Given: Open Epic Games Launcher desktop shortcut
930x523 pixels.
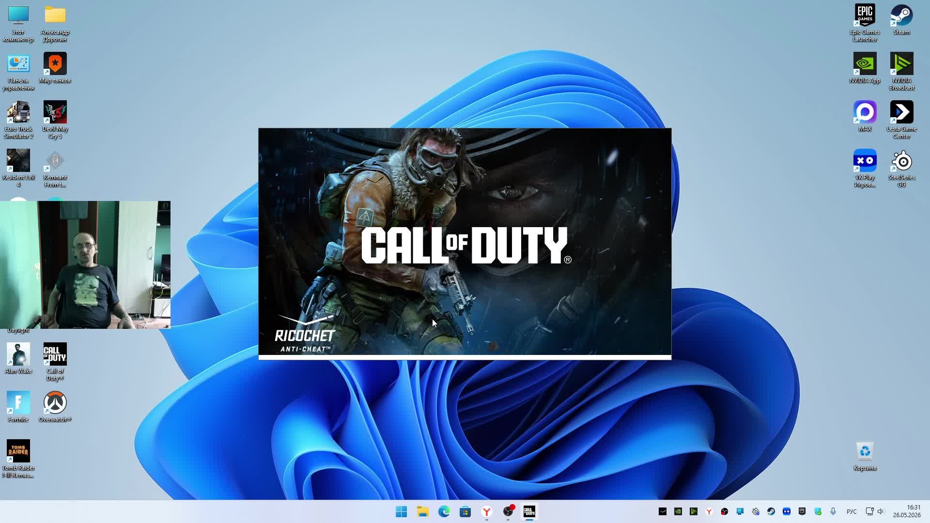Looking at the screenshot, I should [865, 23].
